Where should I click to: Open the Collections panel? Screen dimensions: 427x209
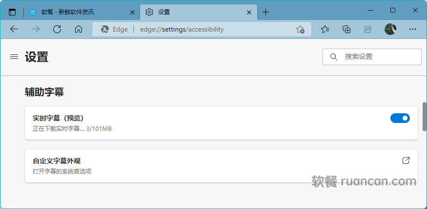347,29
